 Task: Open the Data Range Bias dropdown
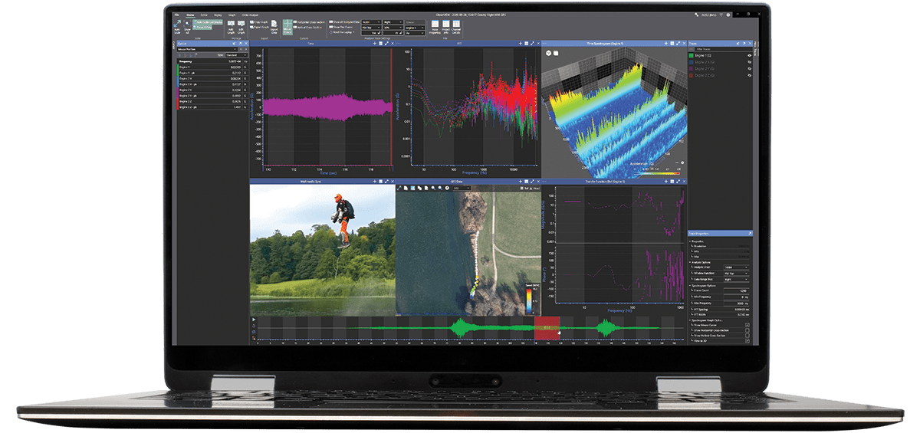[736, 280]
